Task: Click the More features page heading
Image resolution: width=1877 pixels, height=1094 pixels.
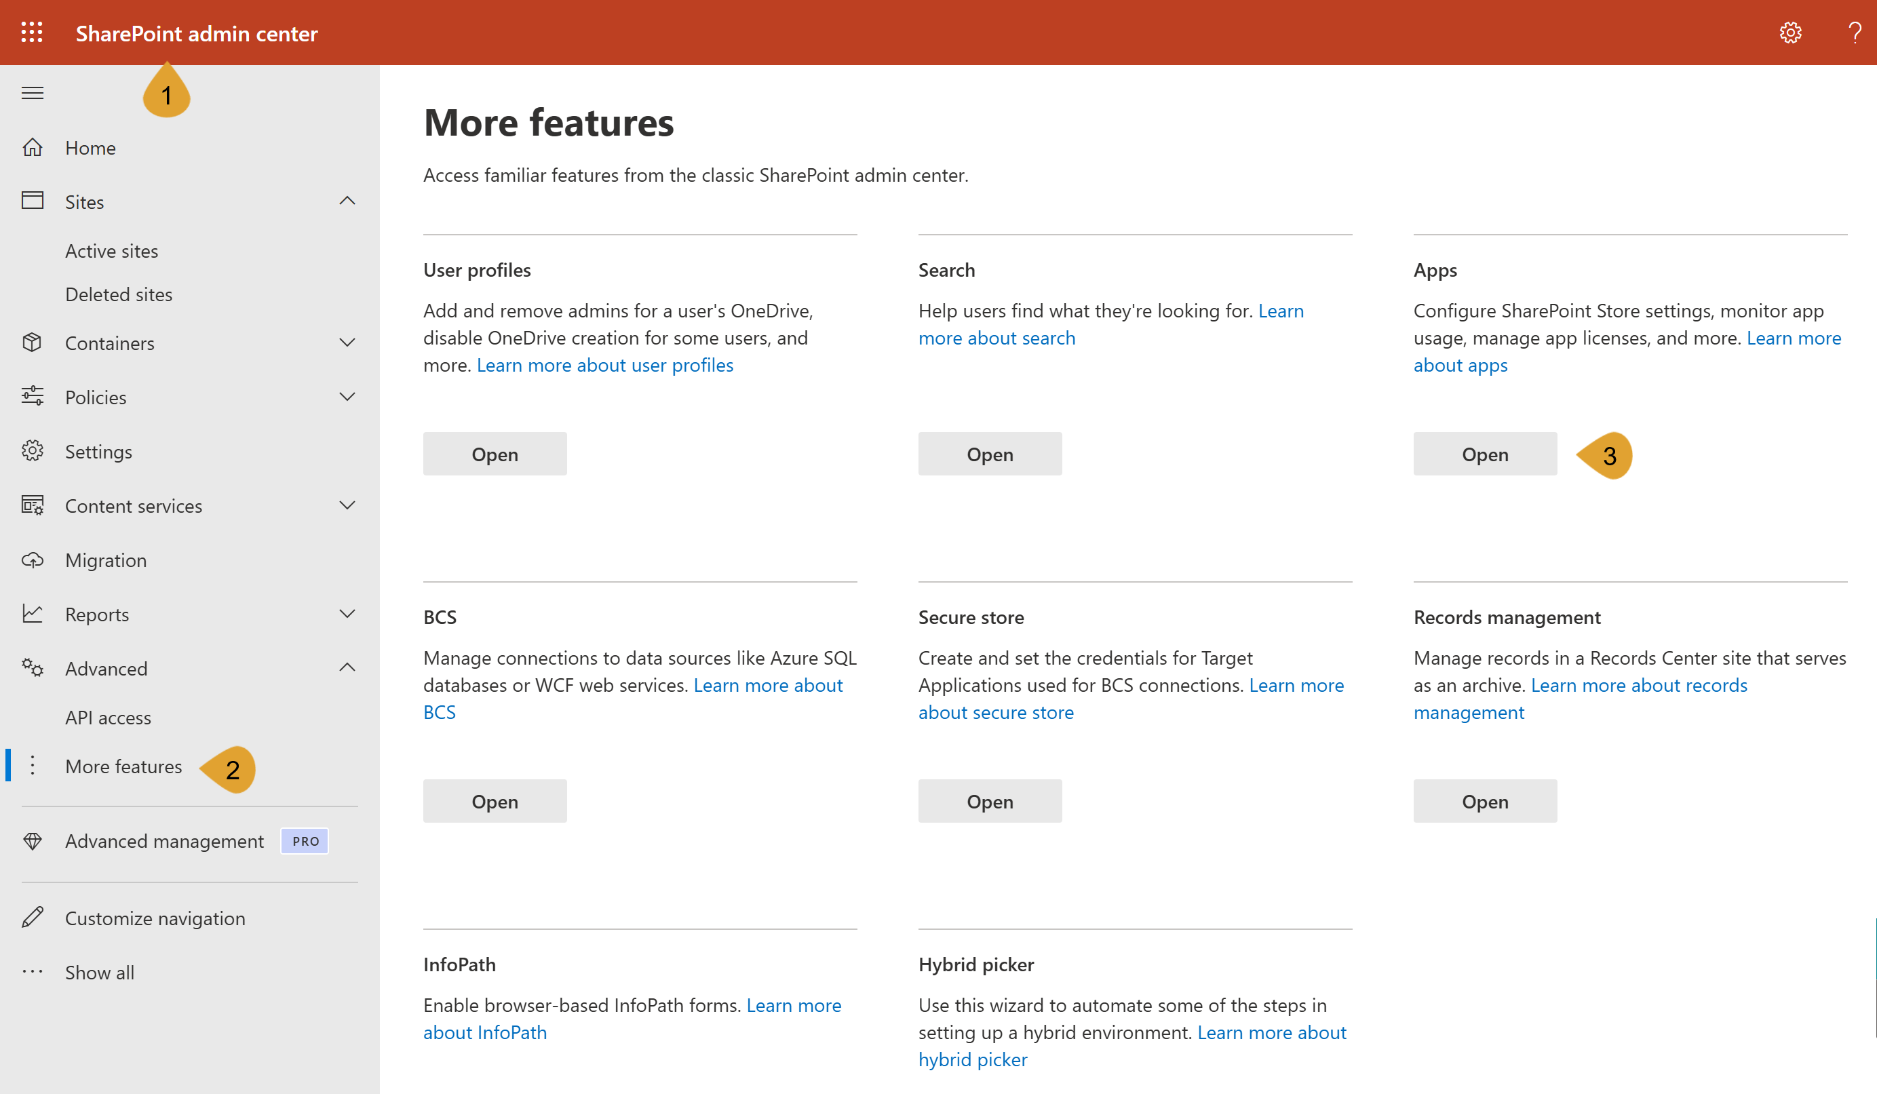Action: (548, 122)
